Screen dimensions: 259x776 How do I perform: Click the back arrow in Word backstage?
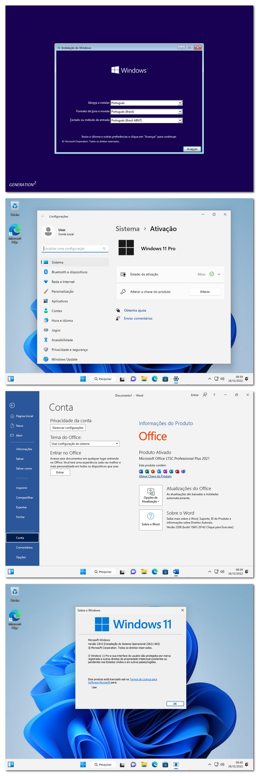coord(12,405)
